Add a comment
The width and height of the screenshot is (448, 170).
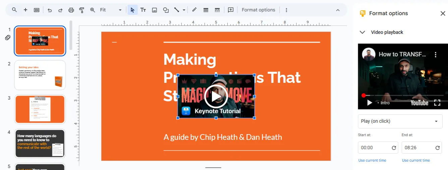click(231, 10)
